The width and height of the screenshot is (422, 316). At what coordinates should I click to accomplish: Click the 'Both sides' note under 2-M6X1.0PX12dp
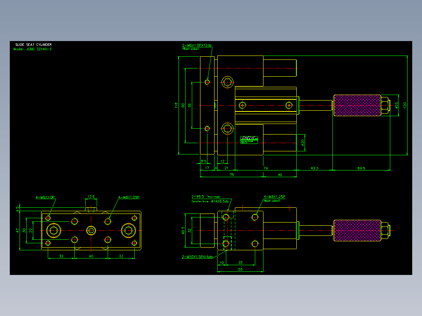[190, 49]
